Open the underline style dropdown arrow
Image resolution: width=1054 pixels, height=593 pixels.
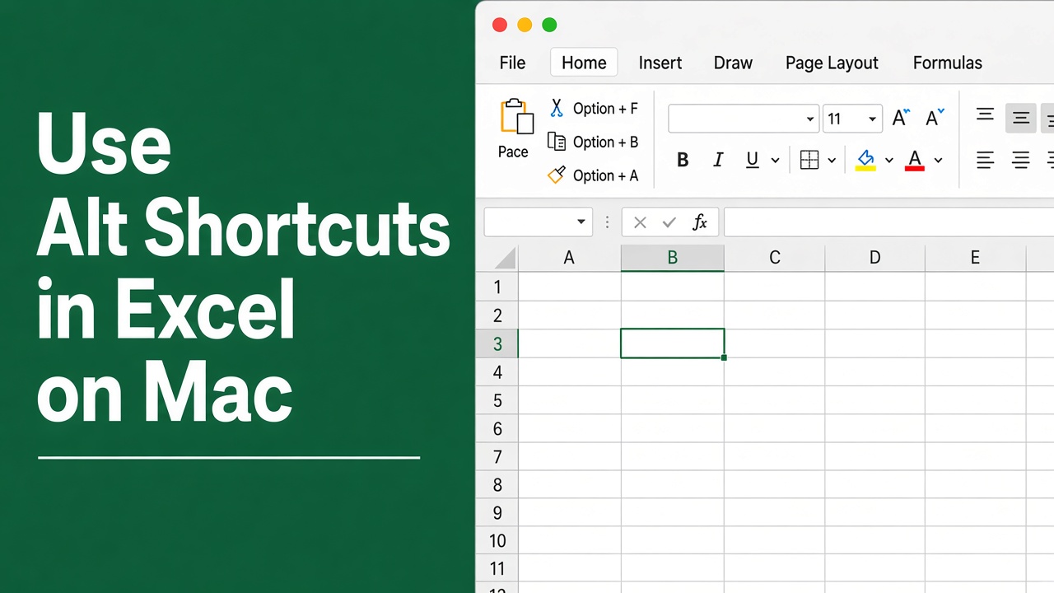pos(775,161)
